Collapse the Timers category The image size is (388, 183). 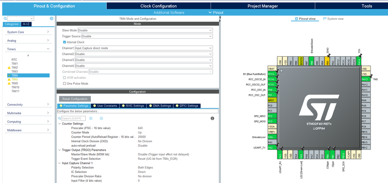pyautogui.click(x=28, y=49)
